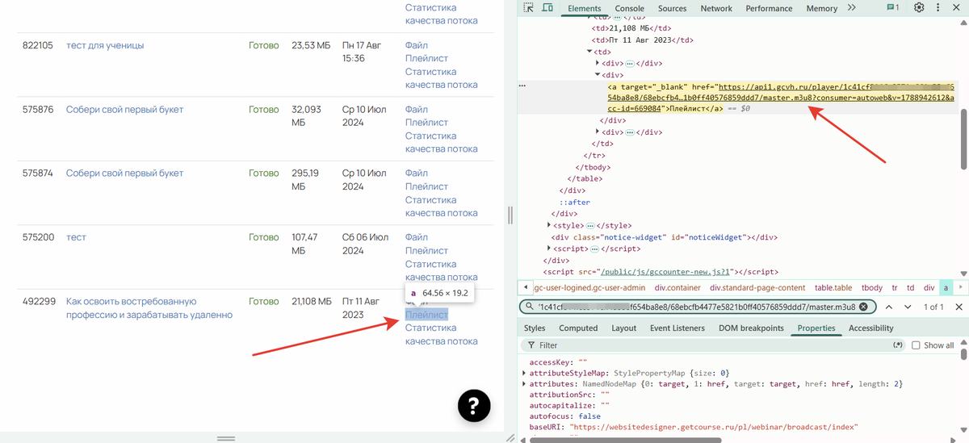Open the DevTools three-dot customize menu
This screenshot has height=443, width=969.
point(939,8)
